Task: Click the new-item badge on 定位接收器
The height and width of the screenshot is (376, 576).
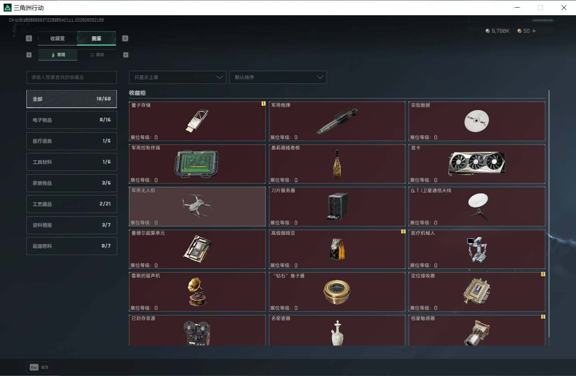Action: point(543,274)
